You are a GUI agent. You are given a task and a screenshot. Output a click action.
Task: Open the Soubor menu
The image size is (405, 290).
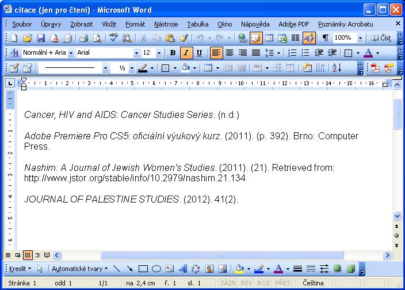pyautogui.click(x=22, y=24)
